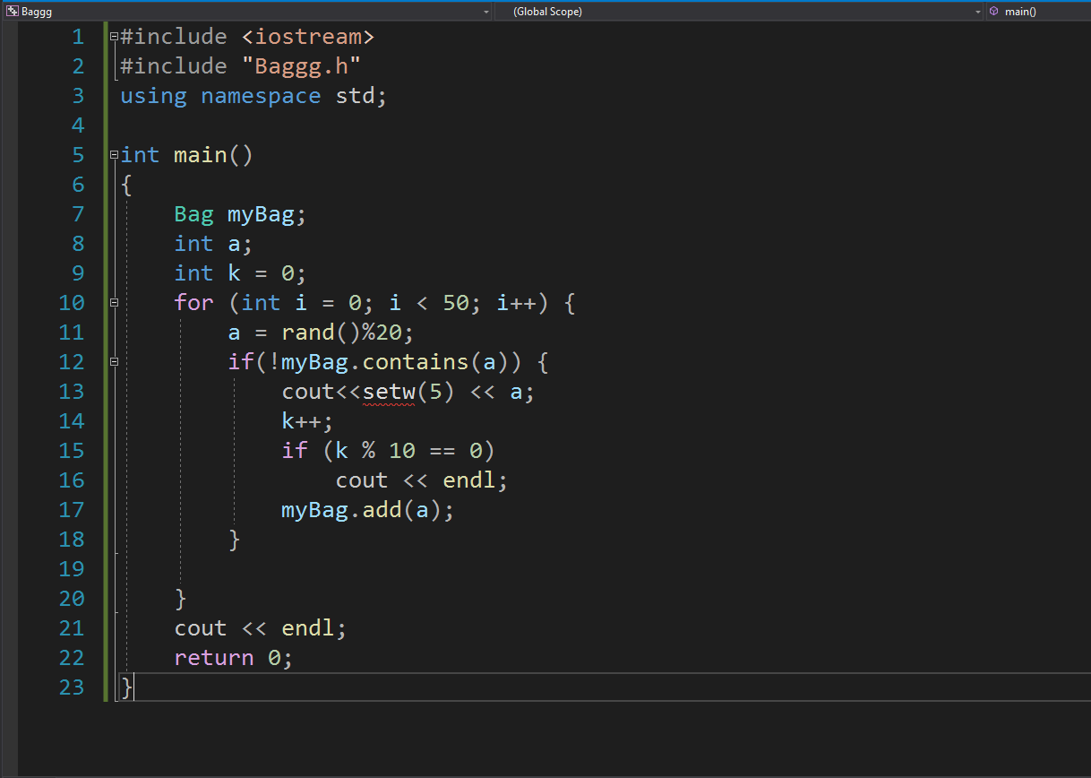Image resolution: width=1091 pixels, height=778 pixels.
Task: Click the value 50 in loop condition
Action: [456, 303]
